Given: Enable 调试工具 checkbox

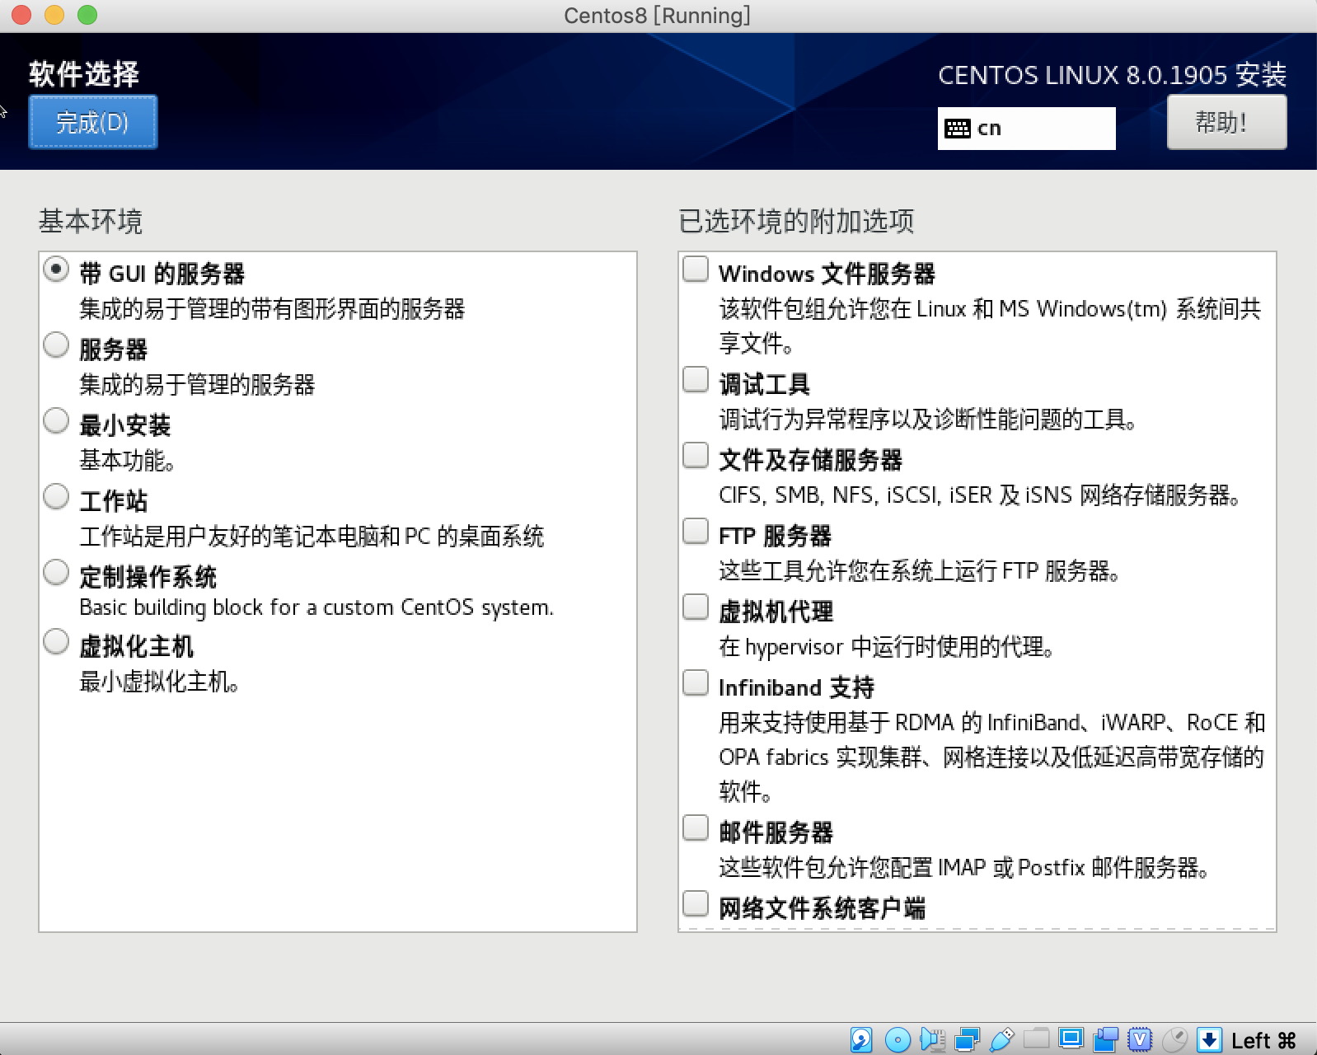Looking at the screenshot, I should point(696,379).
